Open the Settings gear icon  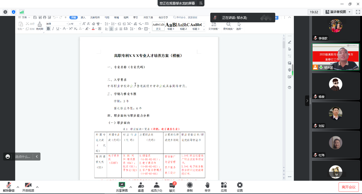(240, 185)
